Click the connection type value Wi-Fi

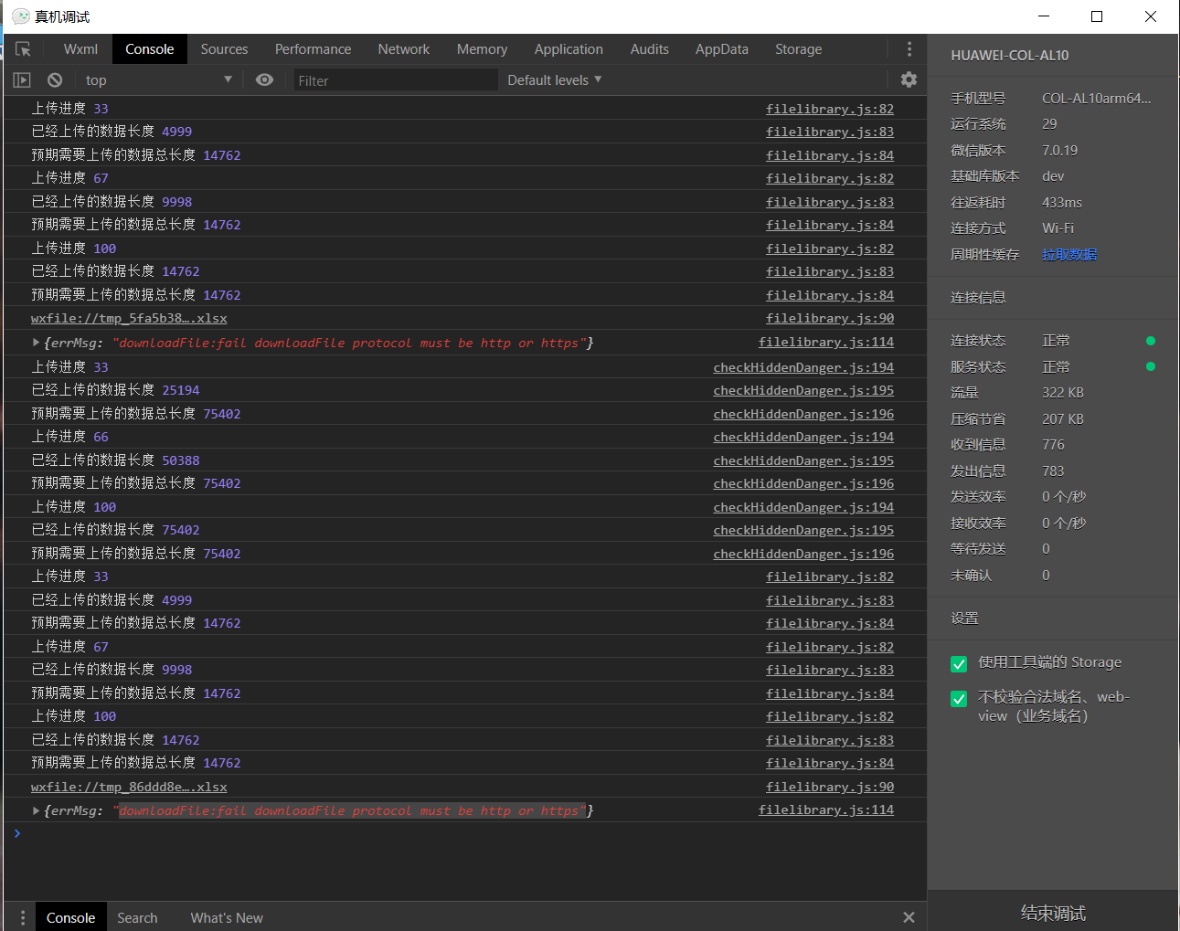pyautogui.click(x=1058, y=227)
